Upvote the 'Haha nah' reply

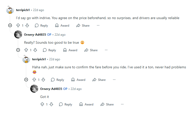34,80
